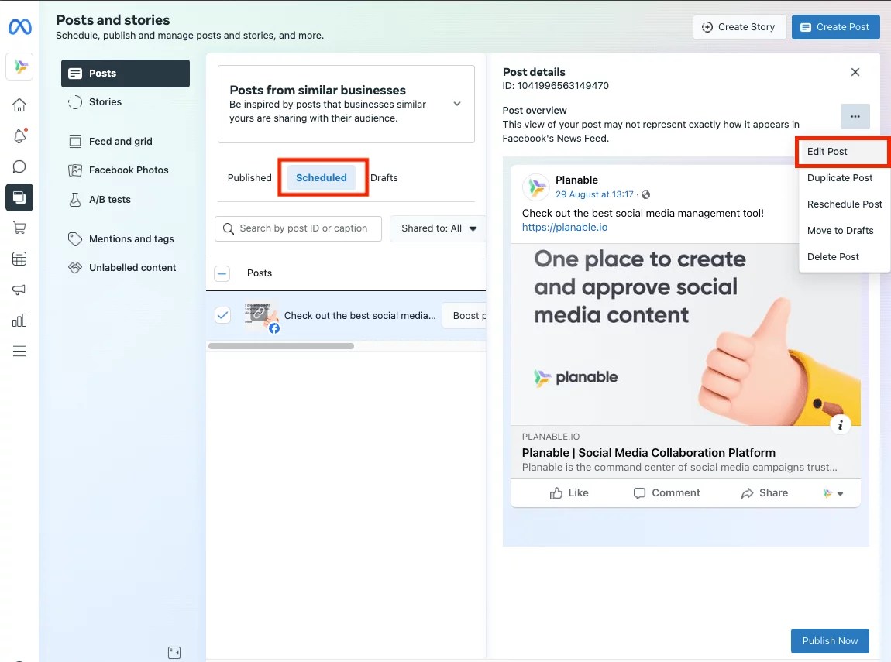View Insights using the bar chart icon

[19, 320]
